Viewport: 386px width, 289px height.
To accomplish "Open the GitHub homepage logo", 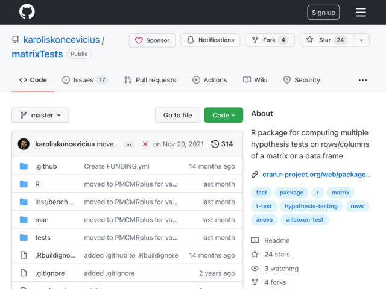I will [x=27, y=11].
